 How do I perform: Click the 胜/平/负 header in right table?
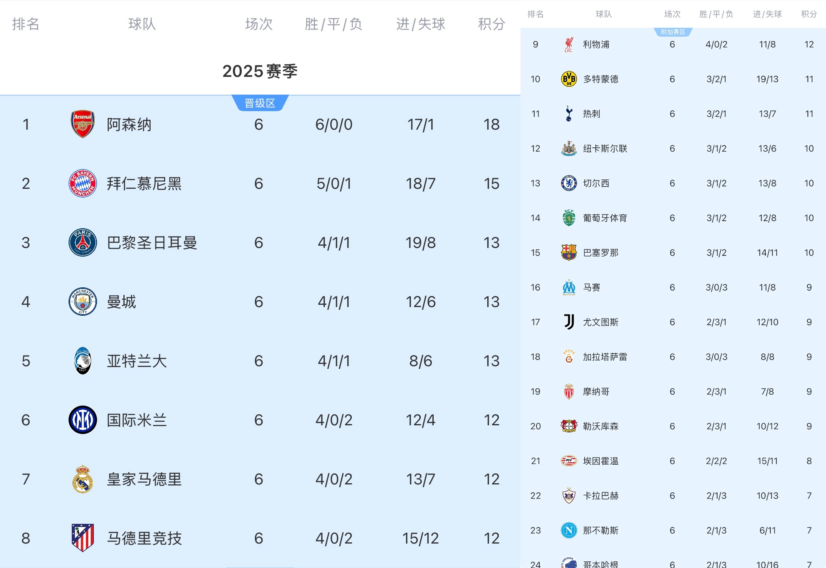click(x=716, y=14)
